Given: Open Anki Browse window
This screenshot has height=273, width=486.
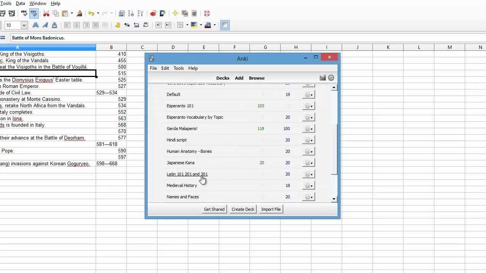Looking at the screenshot, I should [x=257, y=78].
